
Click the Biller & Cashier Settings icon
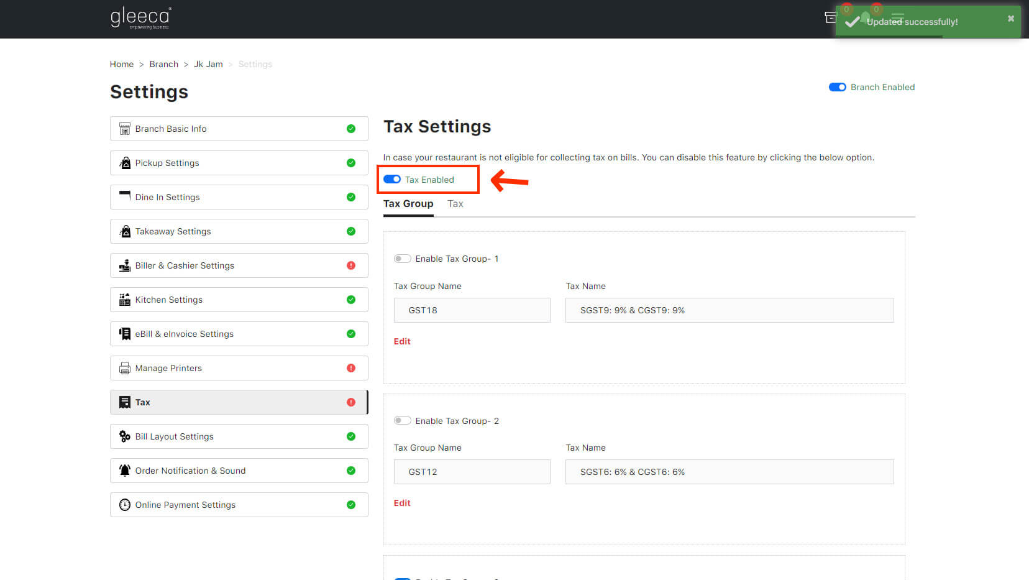click(x=124, y=265)
